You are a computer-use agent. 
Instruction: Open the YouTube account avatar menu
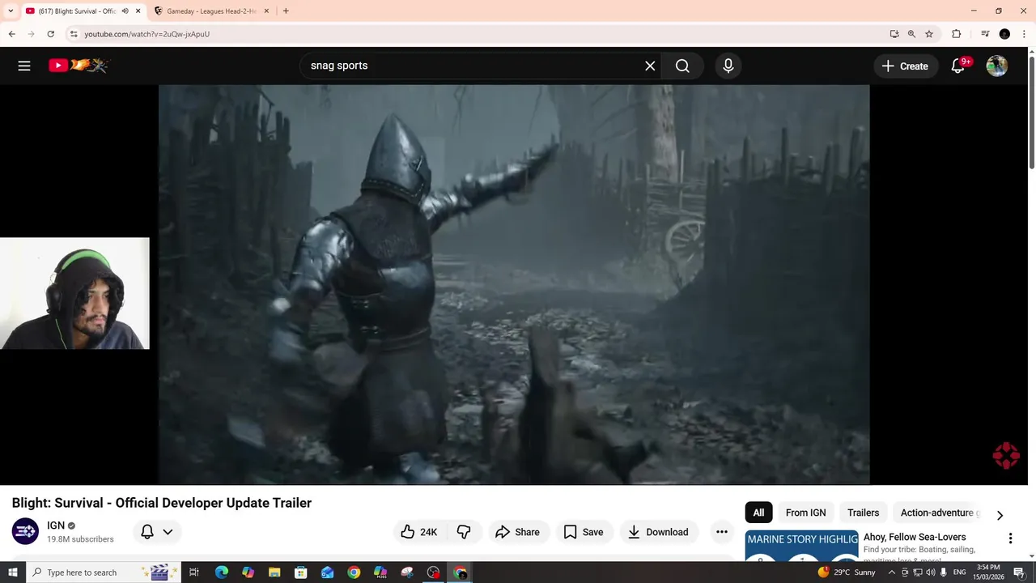coord(997,66)
